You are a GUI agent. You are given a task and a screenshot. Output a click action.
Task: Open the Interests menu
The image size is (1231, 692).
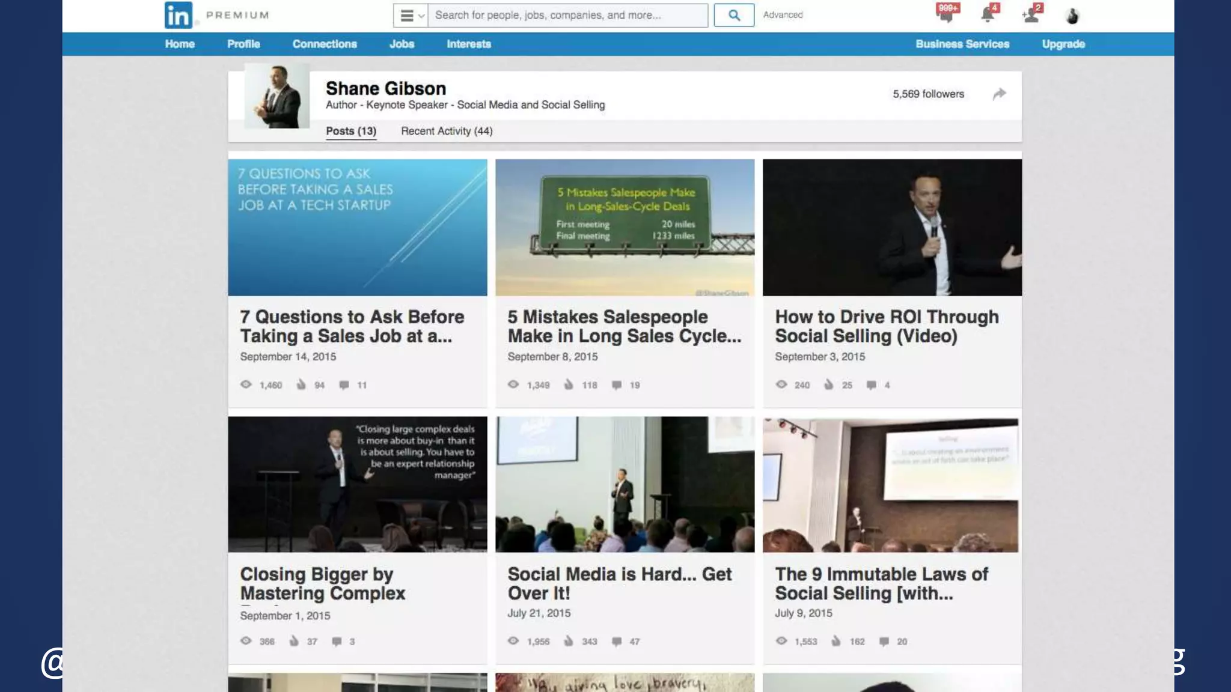tap(468, 44)
